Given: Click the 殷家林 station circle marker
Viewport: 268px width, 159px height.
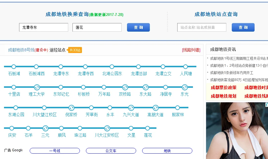Looking at the screenshot, I should coord(178,108).
